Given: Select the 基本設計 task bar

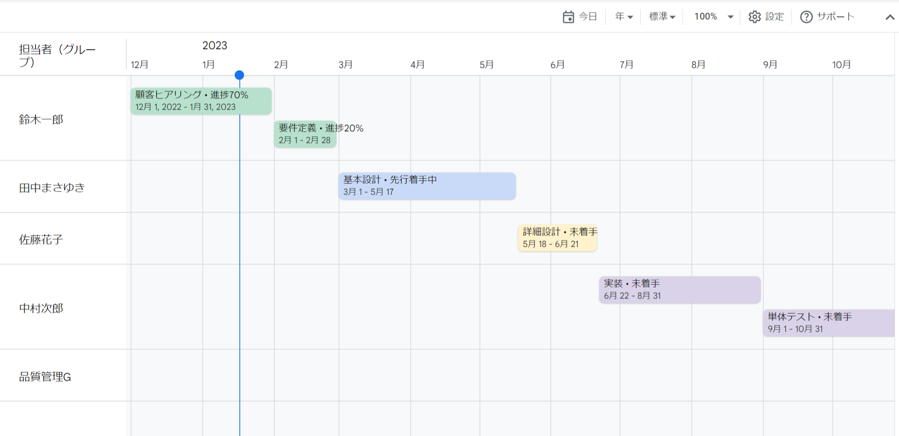Looking at the screenshot, I should tap(427, 186).
